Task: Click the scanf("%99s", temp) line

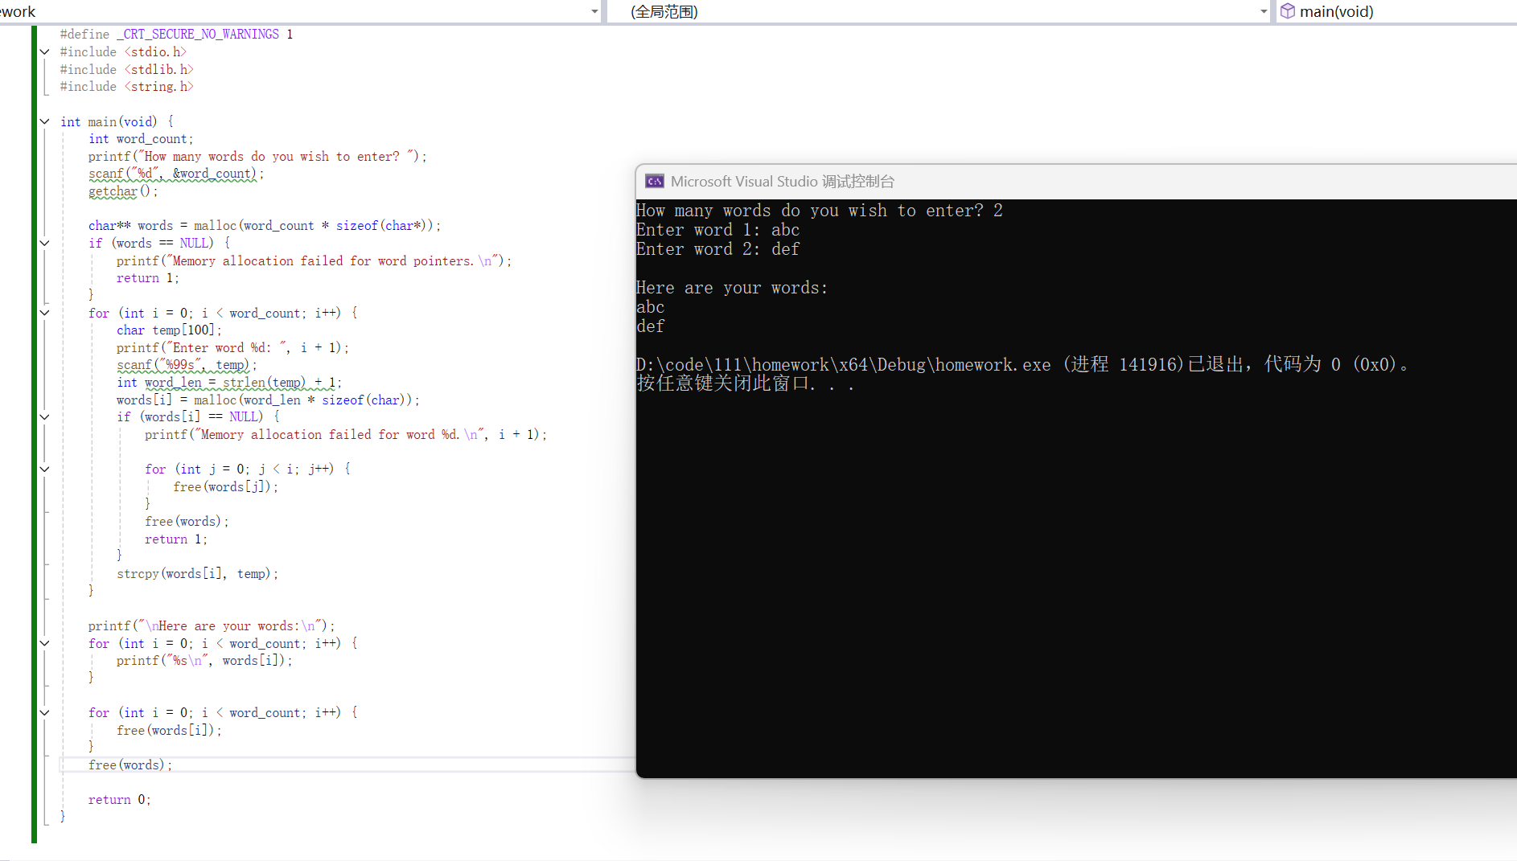Action: [x=187, y=365]
